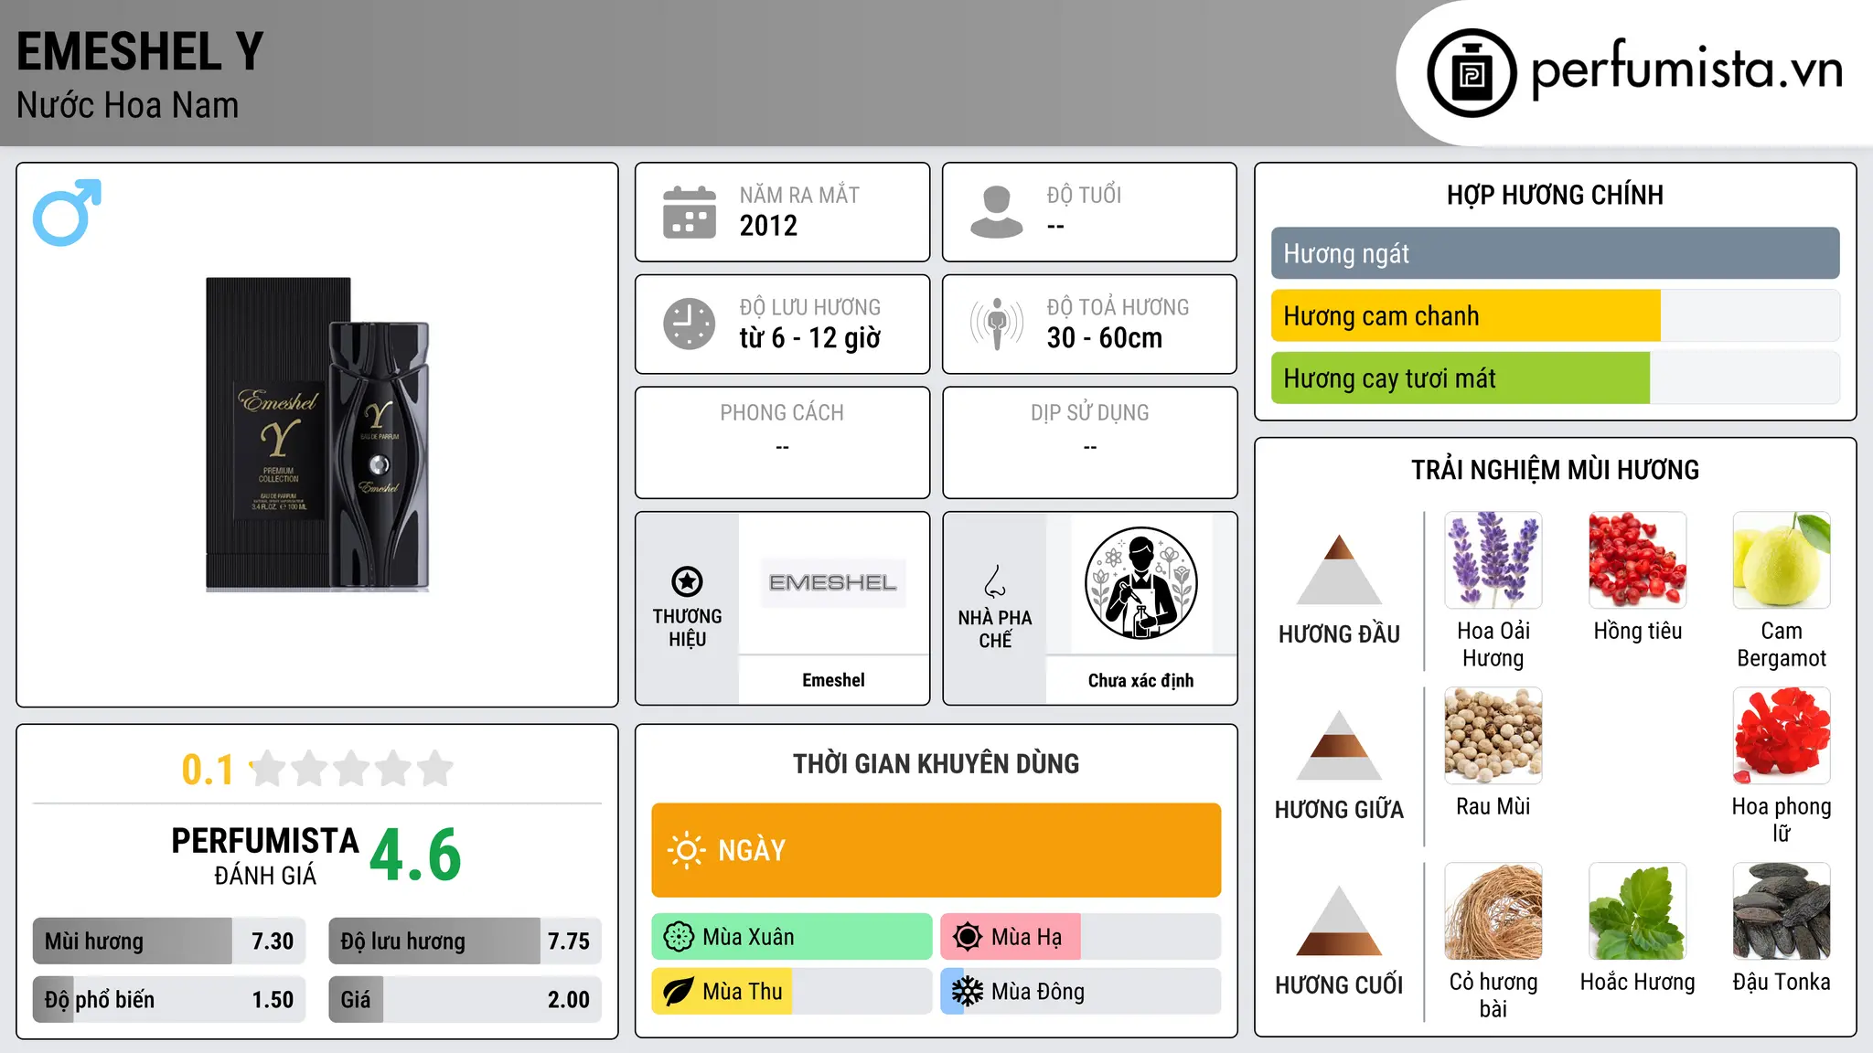The width and height of the screenshot is (1873, 1053).
Task: Click the Hương cay tươi mát accord bar
Action: [x=1556, y=378]
